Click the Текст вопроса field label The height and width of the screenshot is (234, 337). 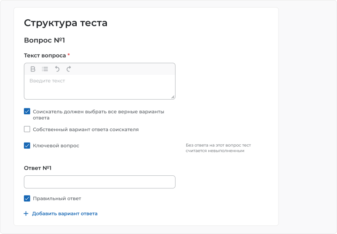[45, 56]
